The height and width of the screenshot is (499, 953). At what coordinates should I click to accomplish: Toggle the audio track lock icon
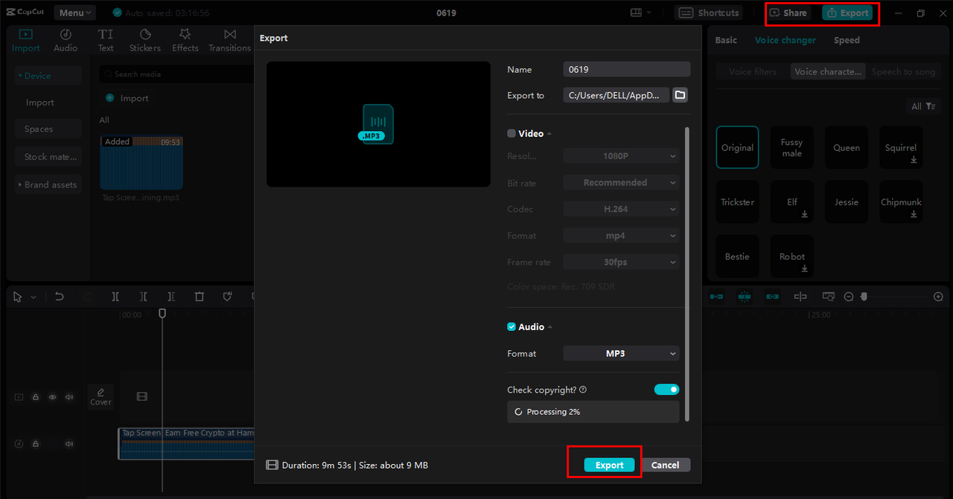click(36, 444)
